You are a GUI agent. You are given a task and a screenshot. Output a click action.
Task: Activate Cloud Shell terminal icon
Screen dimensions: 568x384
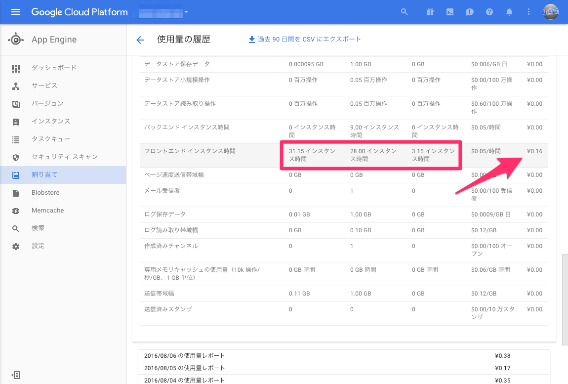(449, 12)
